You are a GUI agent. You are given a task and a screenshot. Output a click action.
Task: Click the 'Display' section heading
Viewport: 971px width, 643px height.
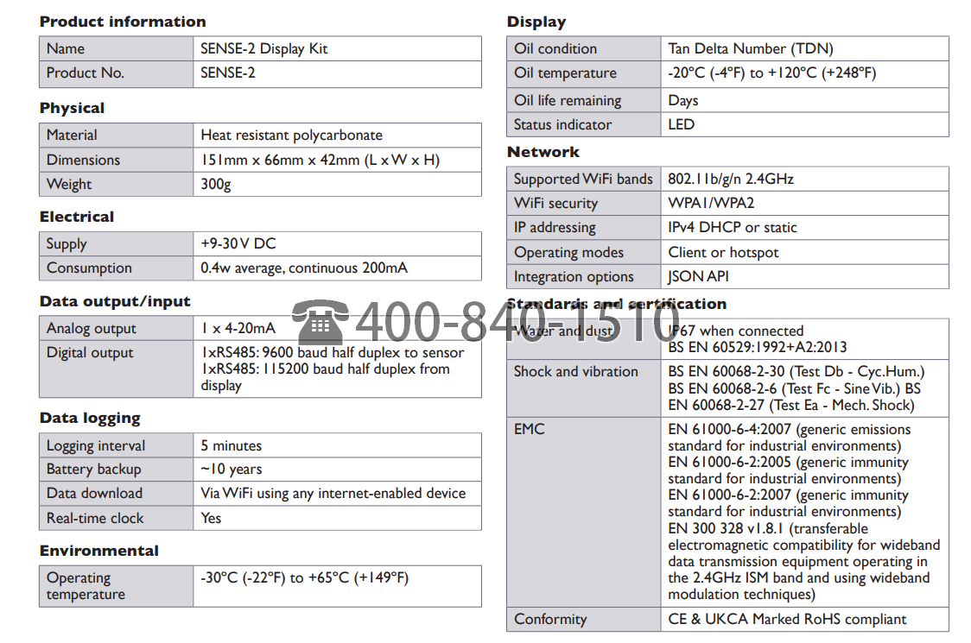[536, 22]
